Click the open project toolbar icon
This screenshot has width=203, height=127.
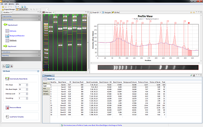point(3,7)
